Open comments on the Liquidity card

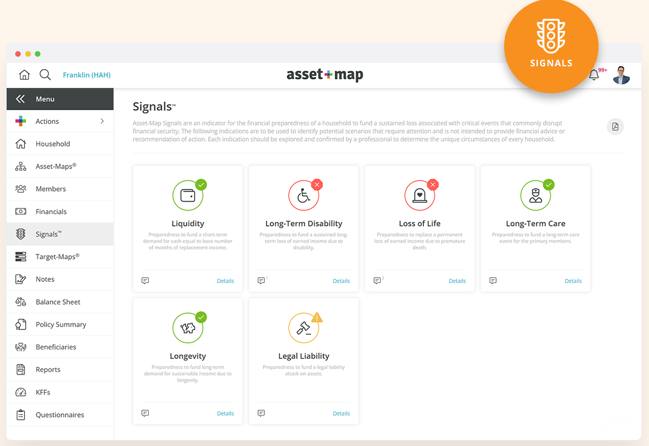[x=145, y=281]
